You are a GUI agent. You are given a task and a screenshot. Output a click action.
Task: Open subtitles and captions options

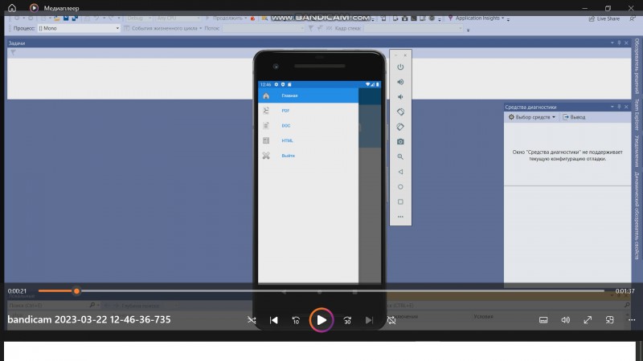[543, 320]
